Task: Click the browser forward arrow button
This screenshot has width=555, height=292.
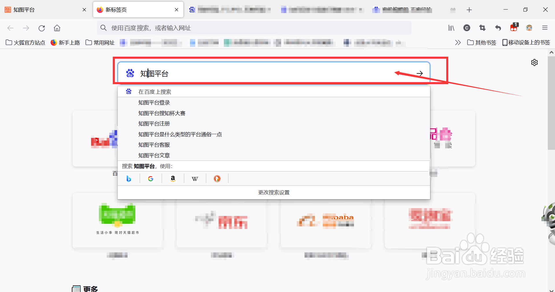Action: [26, 28]
